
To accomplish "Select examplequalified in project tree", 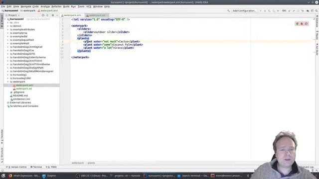I will [23, 40].
